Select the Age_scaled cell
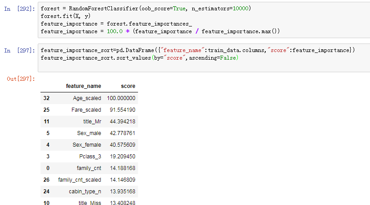370x205 pixels. pyautogui.click(x=87, y=98)
